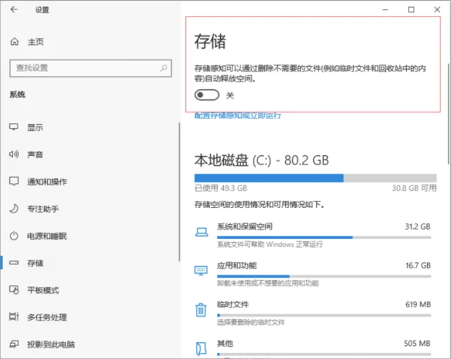This screenshot has height=359, width=452.
Task: Click the search magnifier icon
Action: point(164,68)
